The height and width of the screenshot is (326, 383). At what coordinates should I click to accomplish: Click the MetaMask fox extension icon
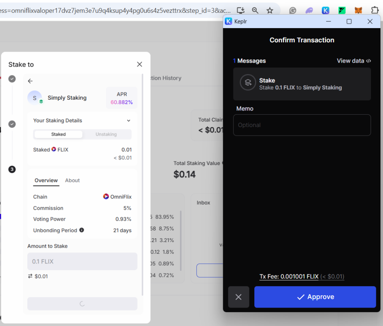pos(358,10)
